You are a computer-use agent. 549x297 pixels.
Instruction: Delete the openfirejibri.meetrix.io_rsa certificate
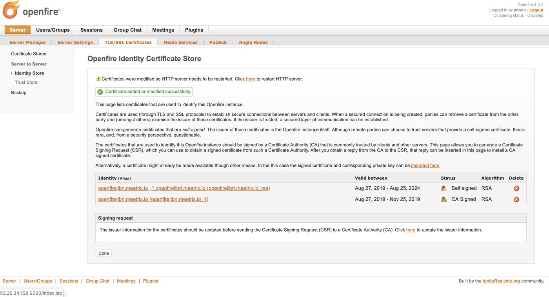click(x=516, y=188)
